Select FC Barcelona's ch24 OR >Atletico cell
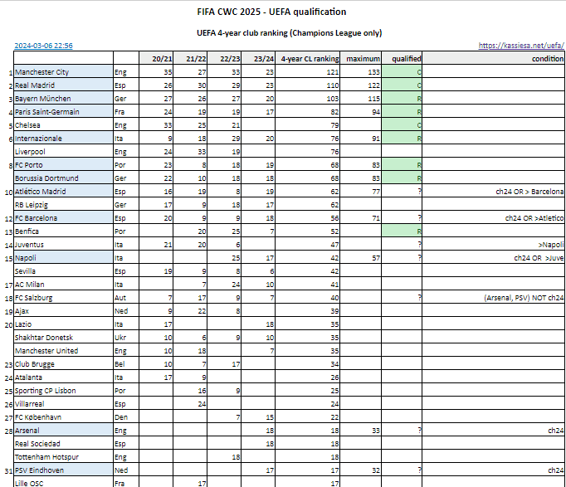This screenshot has height=487, width=566. pyautogui.click(x=493, y=218)
